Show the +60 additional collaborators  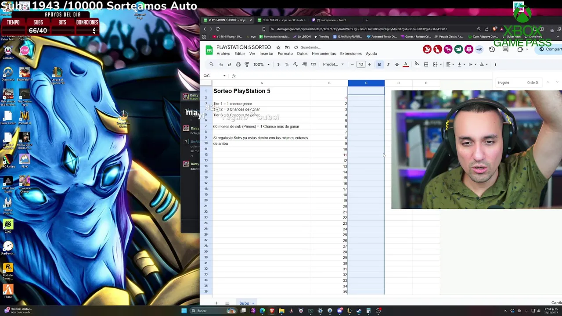pyautogui.click(x=479, y=49)
